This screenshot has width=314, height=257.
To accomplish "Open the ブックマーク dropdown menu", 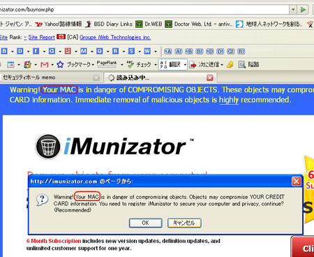I will pos(80,64).
